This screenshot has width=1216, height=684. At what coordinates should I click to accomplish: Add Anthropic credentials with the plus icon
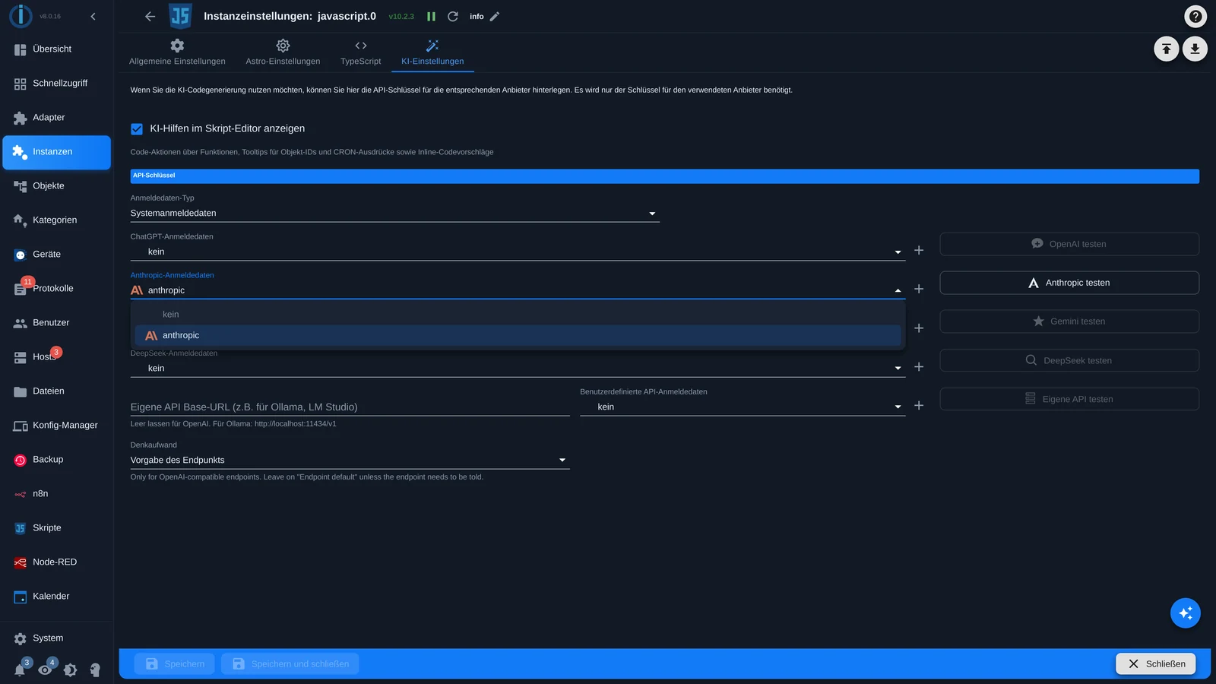pyautogui.click(x=919, y=289)
